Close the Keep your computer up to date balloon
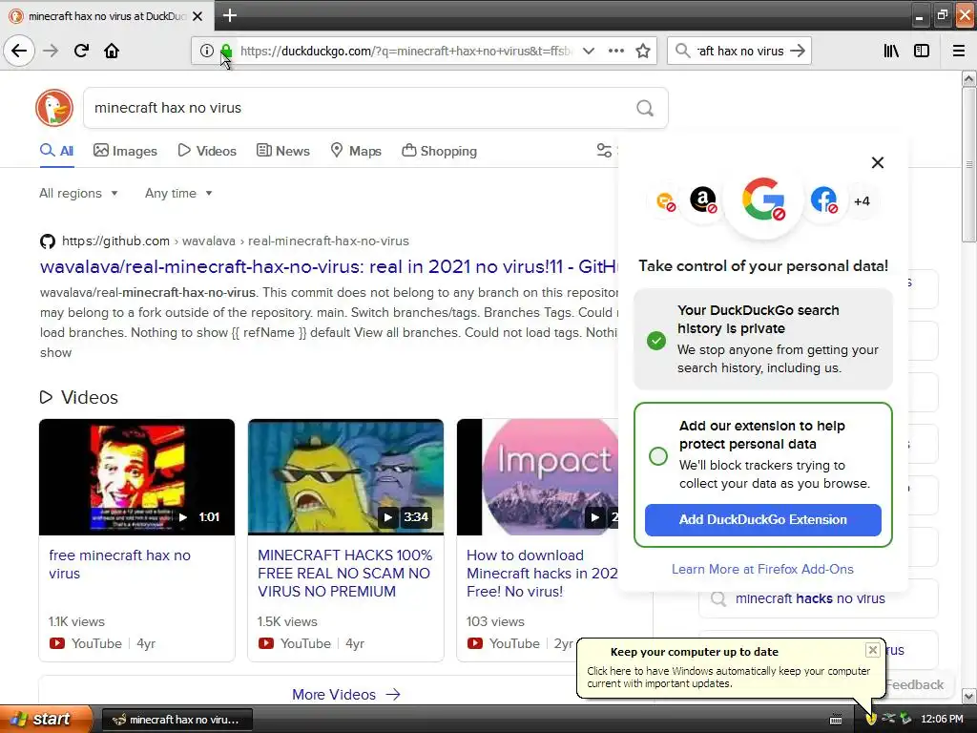The width and height of the screenshot is (977, 733). pos(873,650)
